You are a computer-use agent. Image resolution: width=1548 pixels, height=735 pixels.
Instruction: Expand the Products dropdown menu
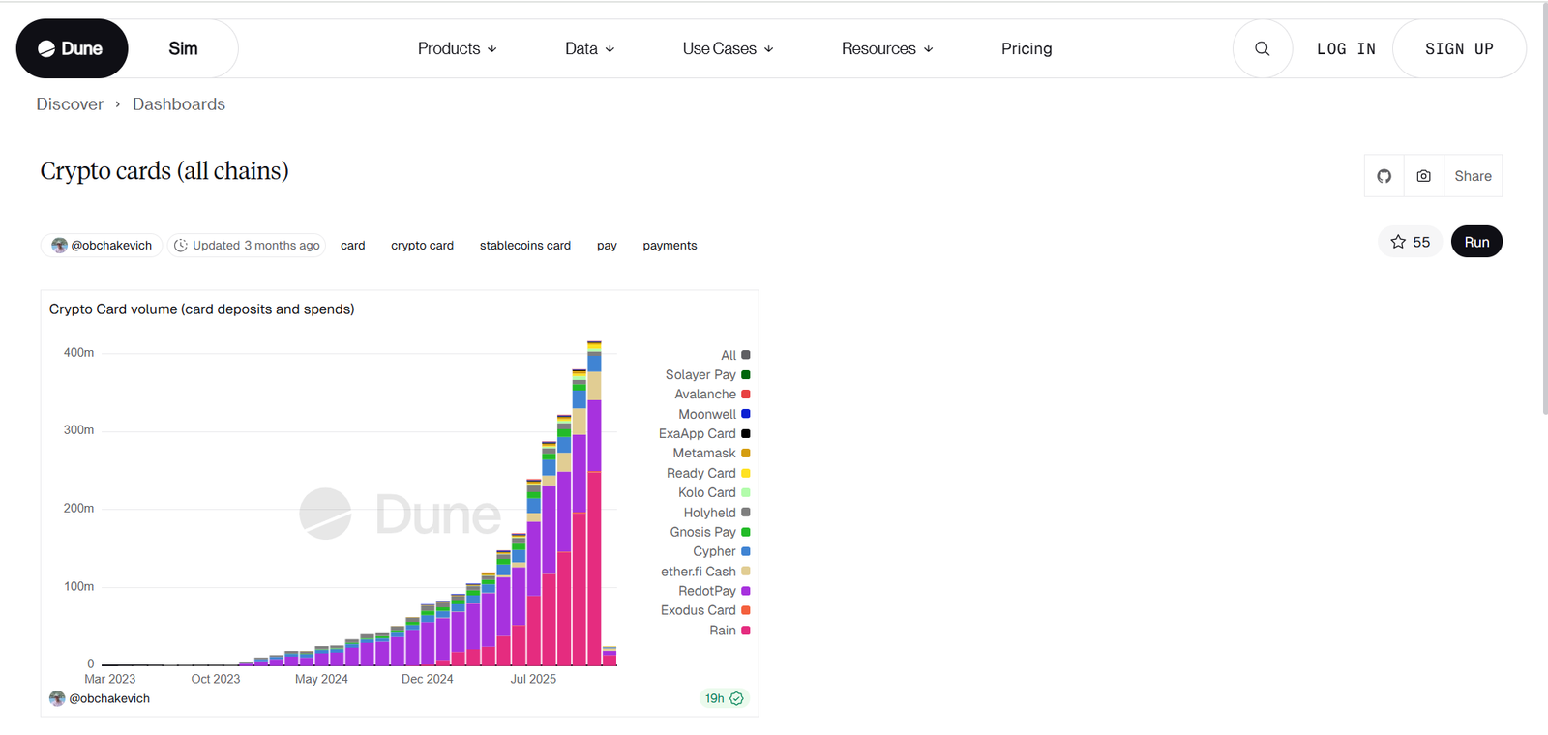tap(457, 48)
